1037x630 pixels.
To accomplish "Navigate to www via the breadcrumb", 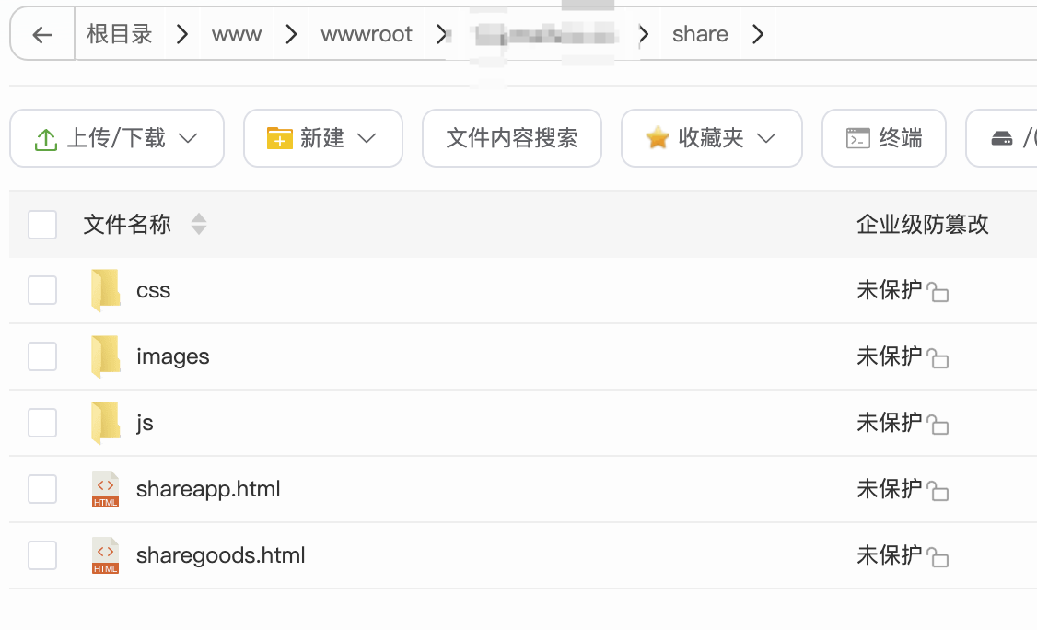I will 237,33.
